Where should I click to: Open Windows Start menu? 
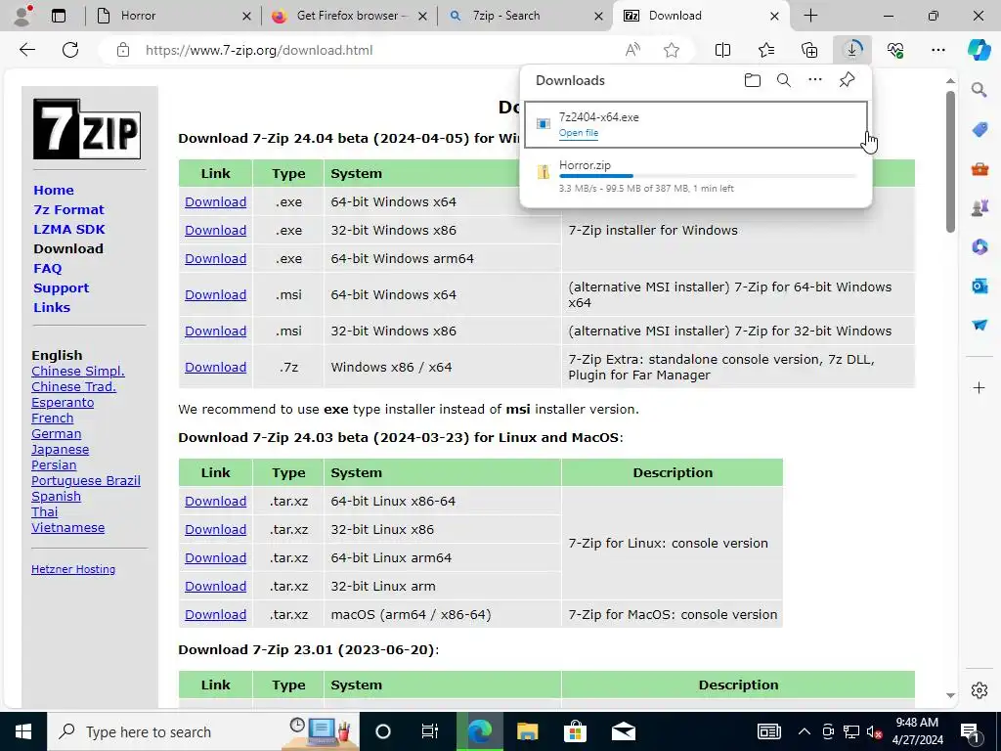pyautogui.click(x=23, y=731)
